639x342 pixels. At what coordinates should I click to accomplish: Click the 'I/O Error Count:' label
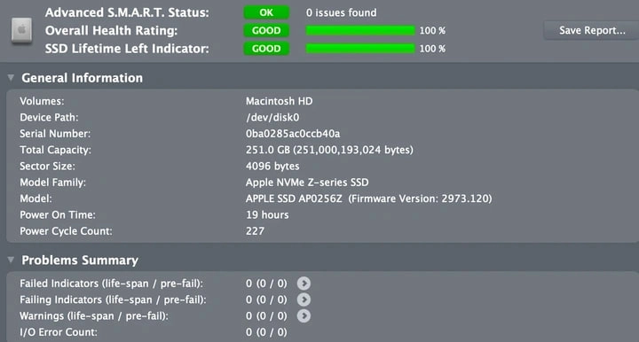pos(59,332)
